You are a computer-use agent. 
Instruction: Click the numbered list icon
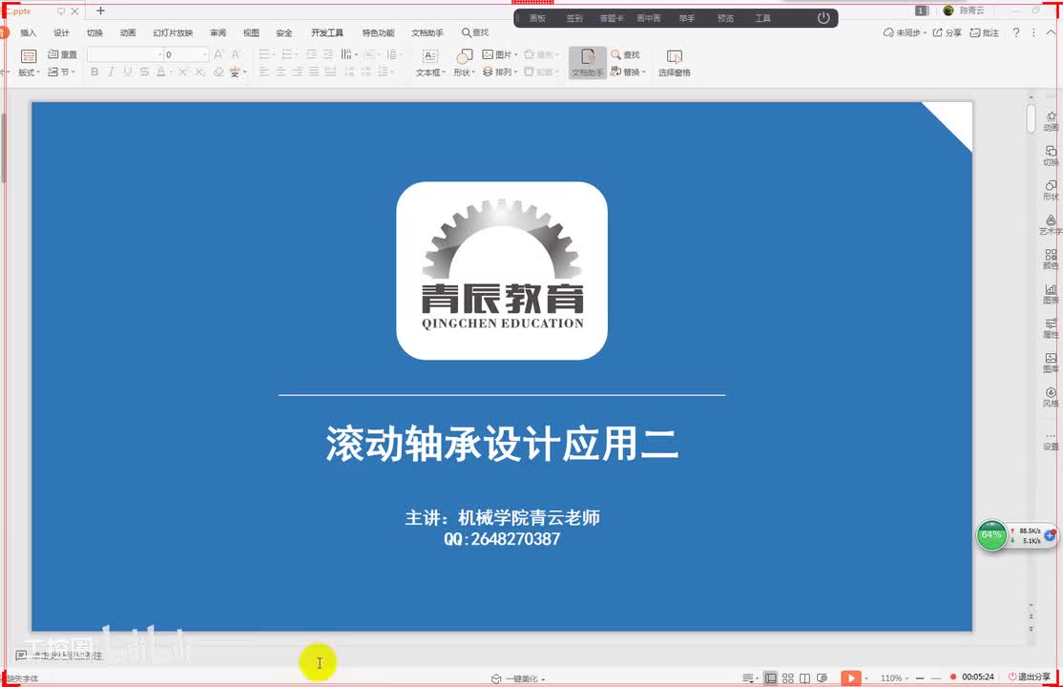click(x=287, y=54)
